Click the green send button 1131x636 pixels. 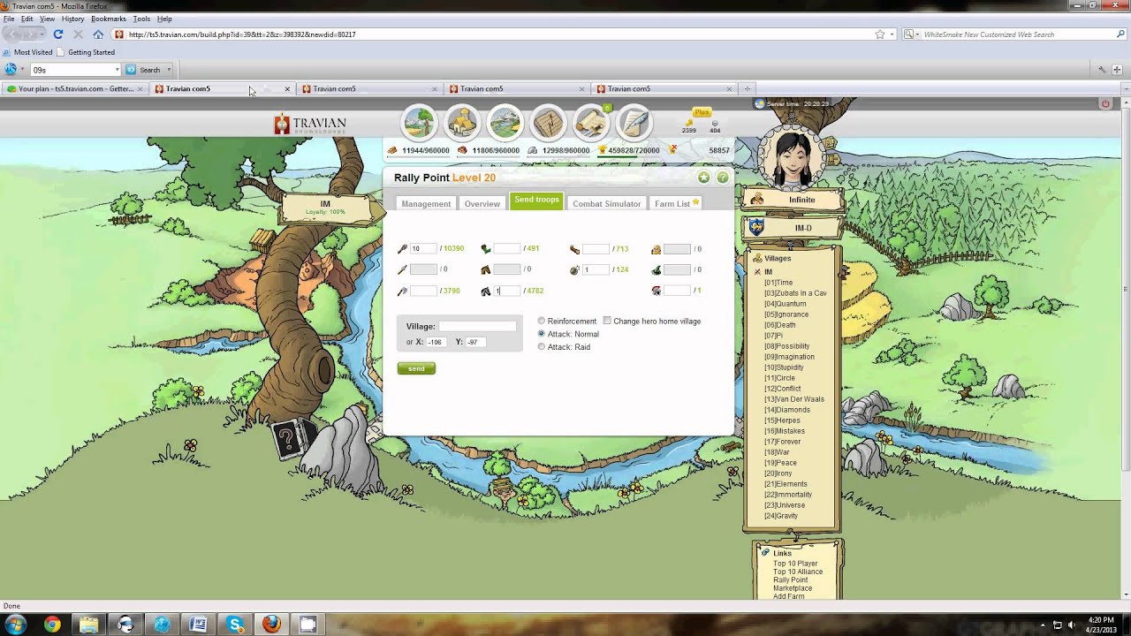416,368
